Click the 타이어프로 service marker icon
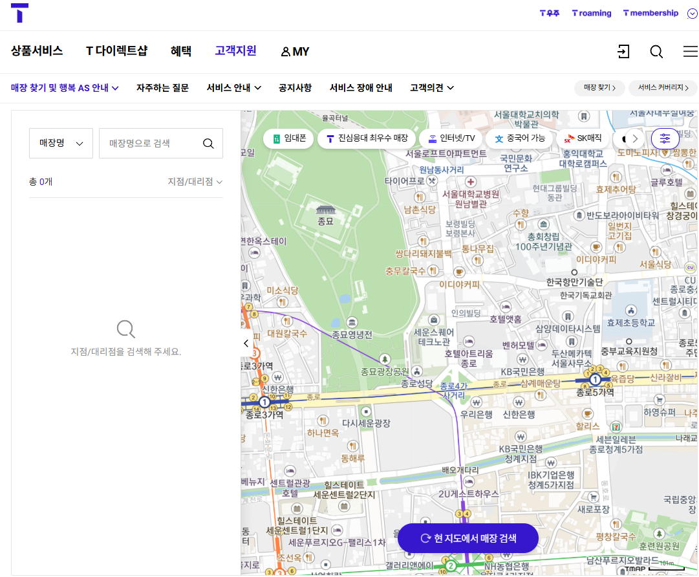Viewport: 699px width, 577px height. [432, 181]
